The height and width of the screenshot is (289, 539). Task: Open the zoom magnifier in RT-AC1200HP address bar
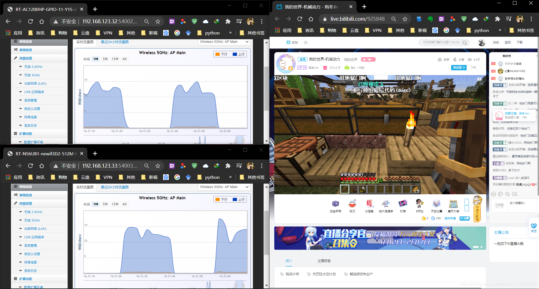[x=147, y=21]
